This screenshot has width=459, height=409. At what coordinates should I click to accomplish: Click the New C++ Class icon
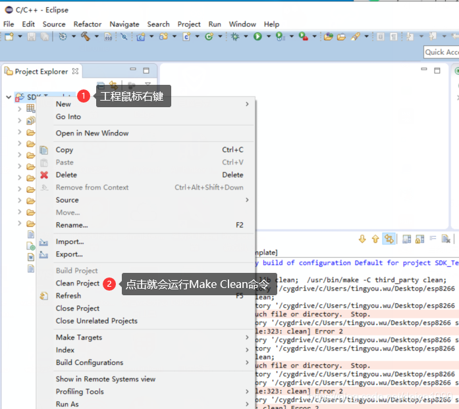coord(209,37)
